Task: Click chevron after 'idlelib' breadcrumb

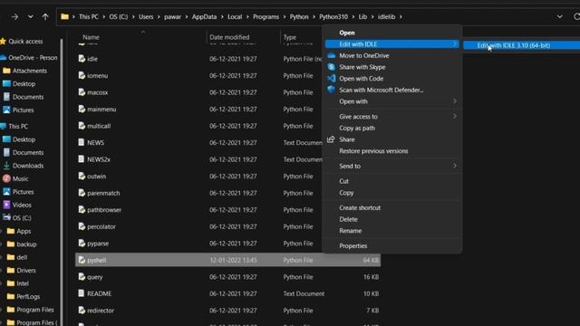Action: point(401,16)
